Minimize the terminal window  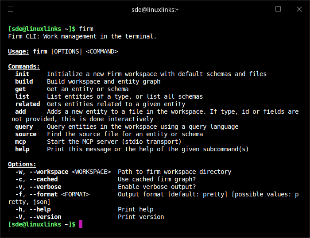[257, 9]
